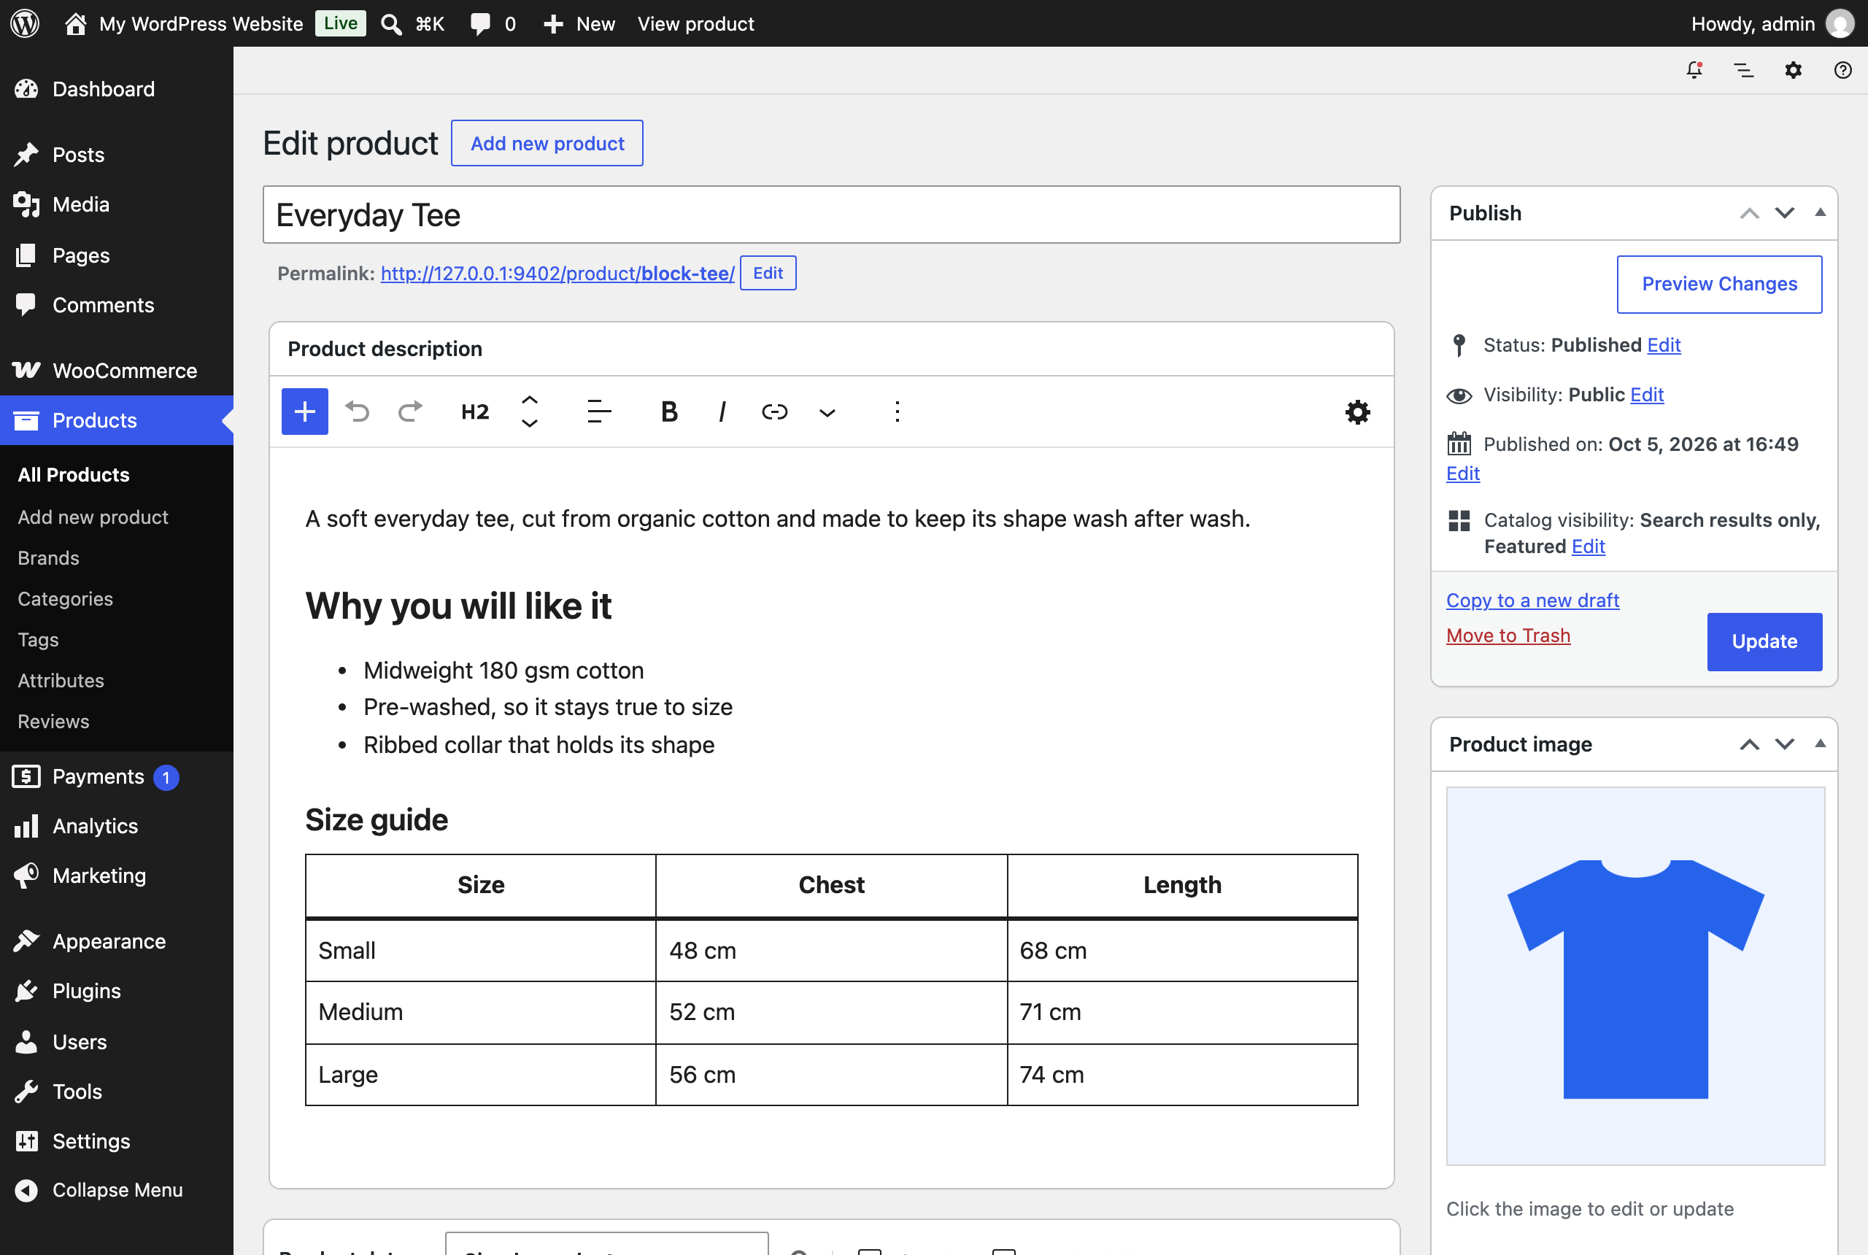The width and height of the screenshot is (1868, 1255).
Task: Edit the permalink slug
Action: (x=768, y=273)
